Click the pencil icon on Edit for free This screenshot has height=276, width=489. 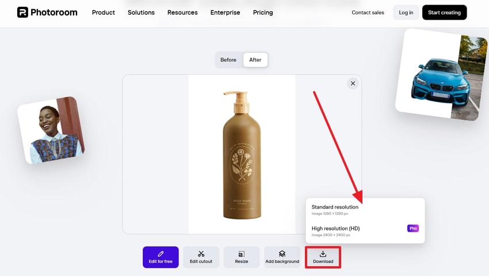tap(161, 254)
